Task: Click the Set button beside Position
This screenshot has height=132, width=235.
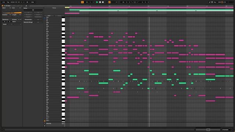Action: pos(10,15)
